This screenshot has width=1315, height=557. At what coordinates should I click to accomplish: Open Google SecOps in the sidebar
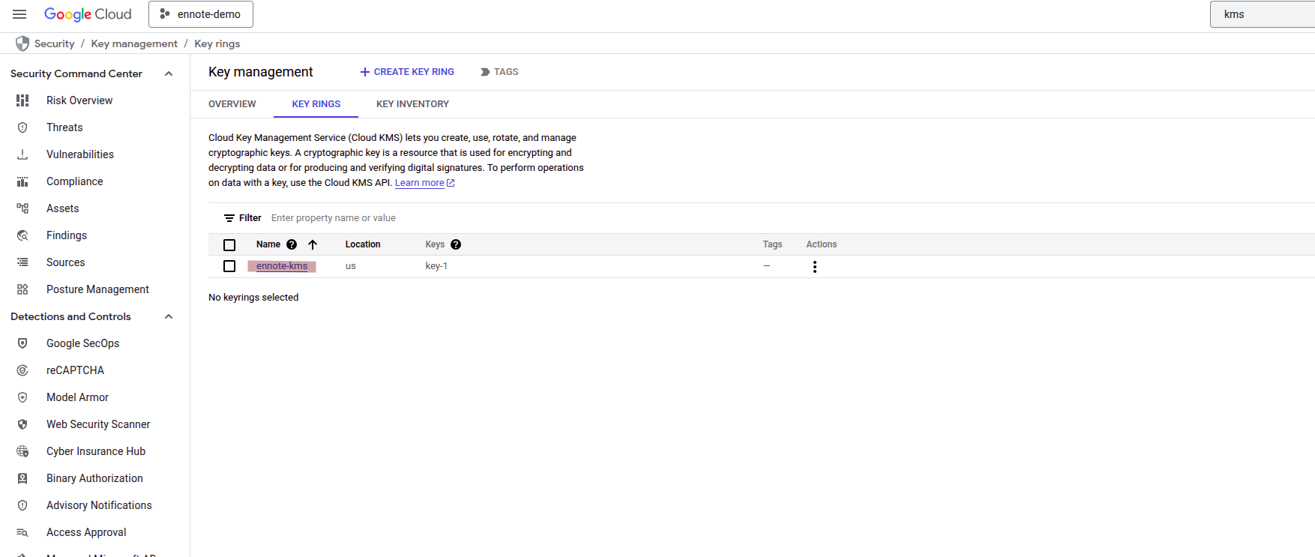pyautogui.click(x=83, y=343)
